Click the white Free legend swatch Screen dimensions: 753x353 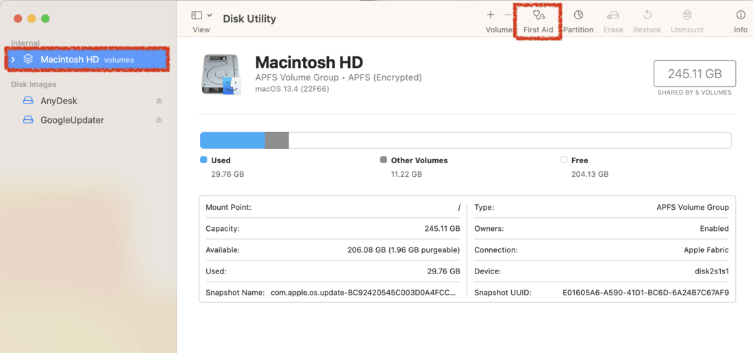pyautogui.click(x=564, y=160)
